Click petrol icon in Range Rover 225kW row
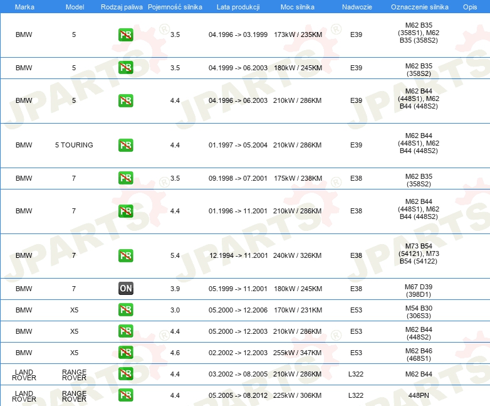The height and width of the screenshot is (406, 490). coord(126,395)
